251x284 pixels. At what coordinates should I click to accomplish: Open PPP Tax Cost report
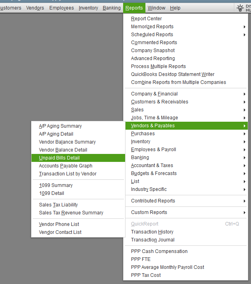coord(186,275)
